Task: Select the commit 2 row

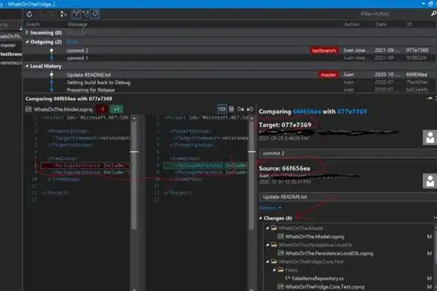Action: (x=230, y=51)
